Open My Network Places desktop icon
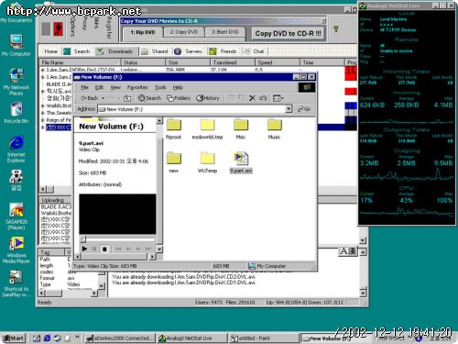The image size is (458, 344). pyautogui.click(x=16, y=82)
